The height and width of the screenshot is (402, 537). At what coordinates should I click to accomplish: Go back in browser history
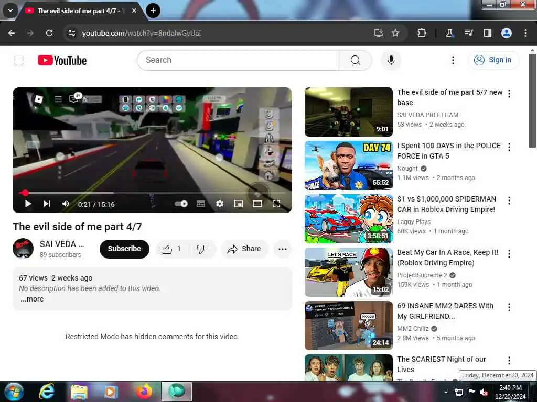[x=12, y=33]
